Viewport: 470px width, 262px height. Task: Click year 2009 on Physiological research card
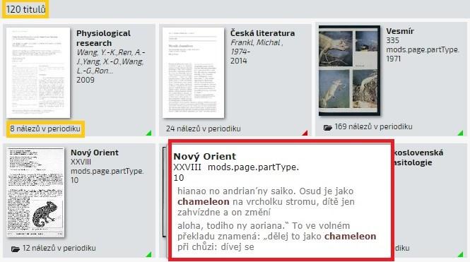86,81
